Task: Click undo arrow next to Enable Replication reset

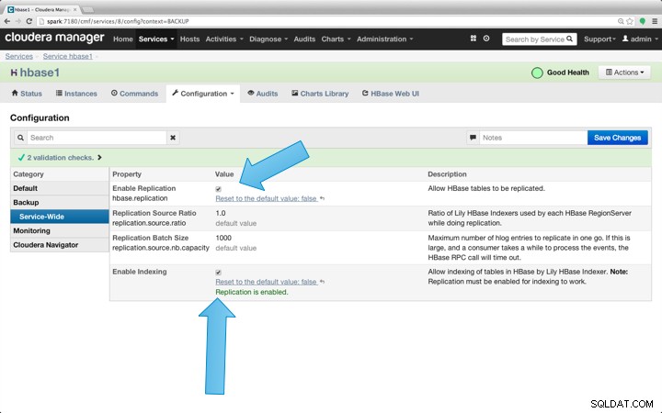Action: (x=322, y=198)
